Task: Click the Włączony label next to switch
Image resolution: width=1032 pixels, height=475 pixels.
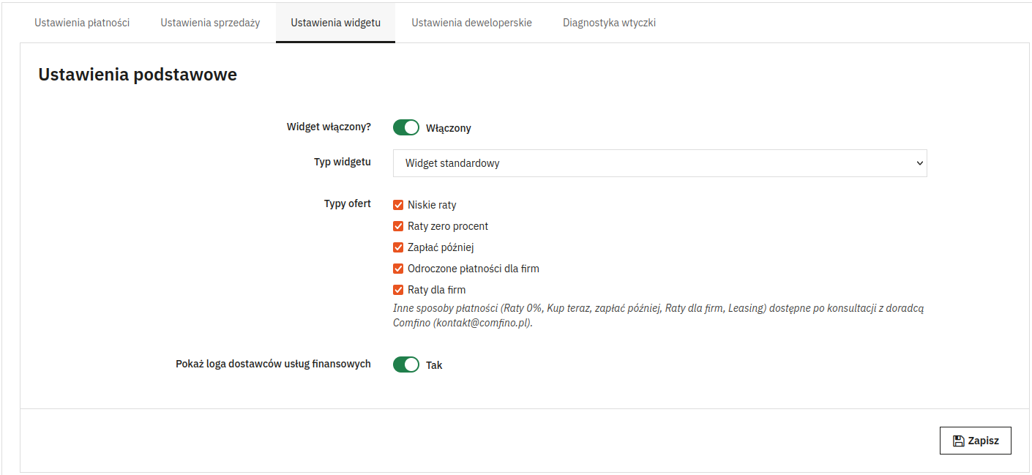Action: 449,128
